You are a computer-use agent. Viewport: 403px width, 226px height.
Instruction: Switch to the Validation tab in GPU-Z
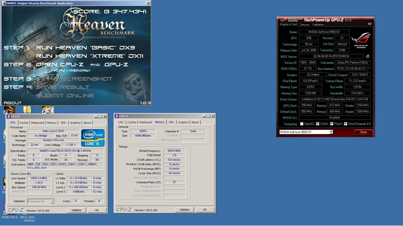(318, 25)
